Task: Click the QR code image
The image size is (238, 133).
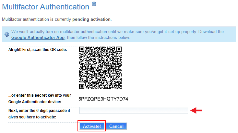Action: coord(100,68)
